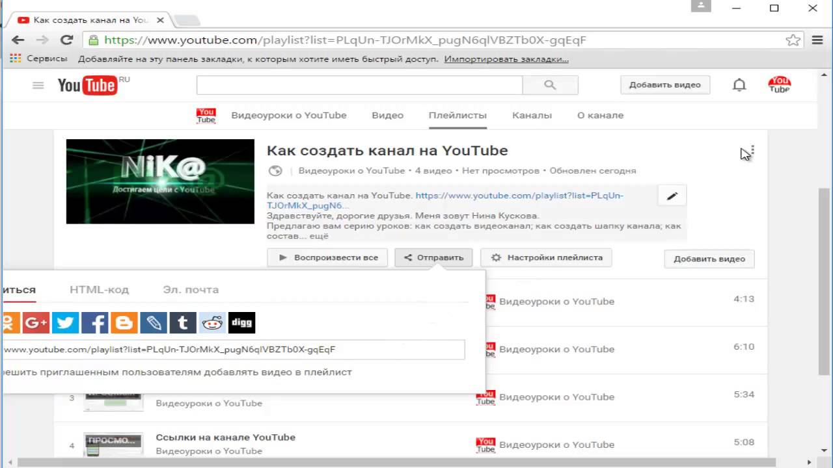Image resolution: width=833 pixels, height=468 pixels.
Task: Click Видеоуроки о YouTube channel in 5:08 row
Action: 556,445
